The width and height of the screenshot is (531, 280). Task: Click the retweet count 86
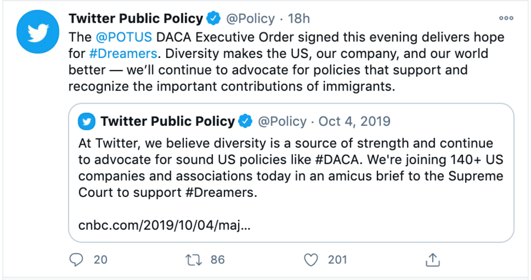[x=218, y=260]
